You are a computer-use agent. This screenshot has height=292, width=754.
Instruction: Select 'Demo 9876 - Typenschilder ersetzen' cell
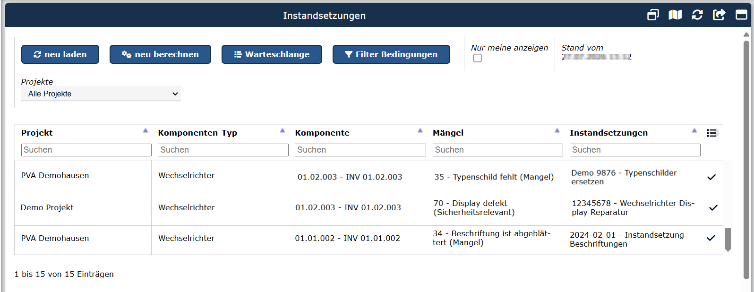point(624,177)
